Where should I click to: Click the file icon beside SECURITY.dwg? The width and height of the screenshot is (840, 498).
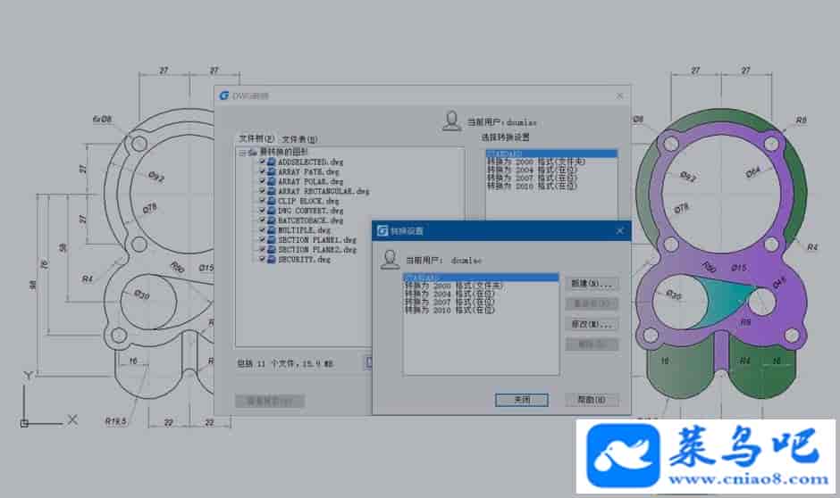click(x=273, y=260)
